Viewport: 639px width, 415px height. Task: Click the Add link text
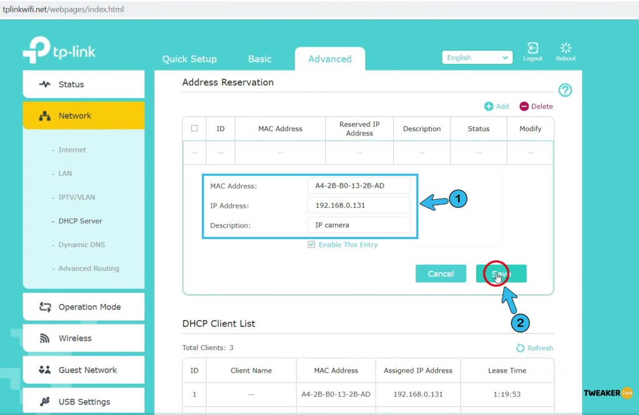coord(502,106)
